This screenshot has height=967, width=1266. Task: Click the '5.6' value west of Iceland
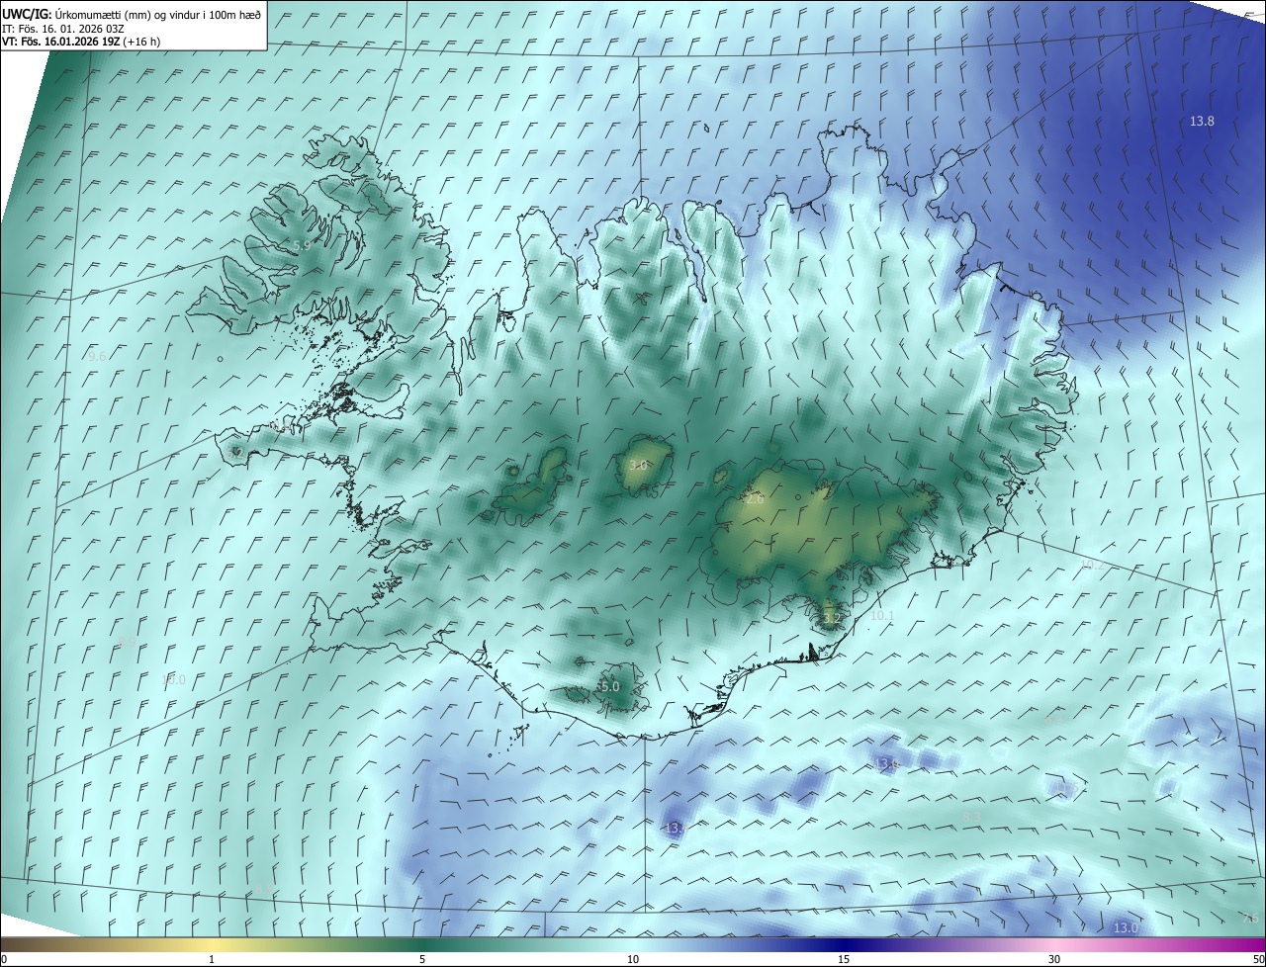97,356
